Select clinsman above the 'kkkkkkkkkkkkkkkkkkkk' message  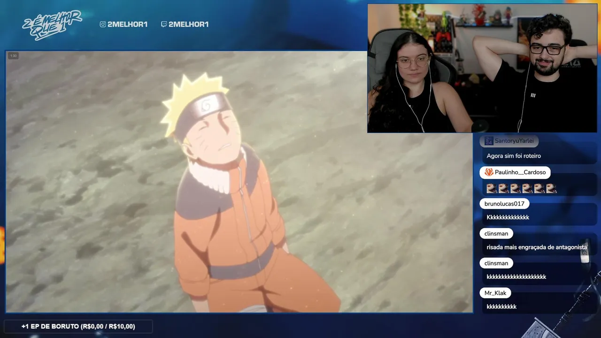click(496, 263)
